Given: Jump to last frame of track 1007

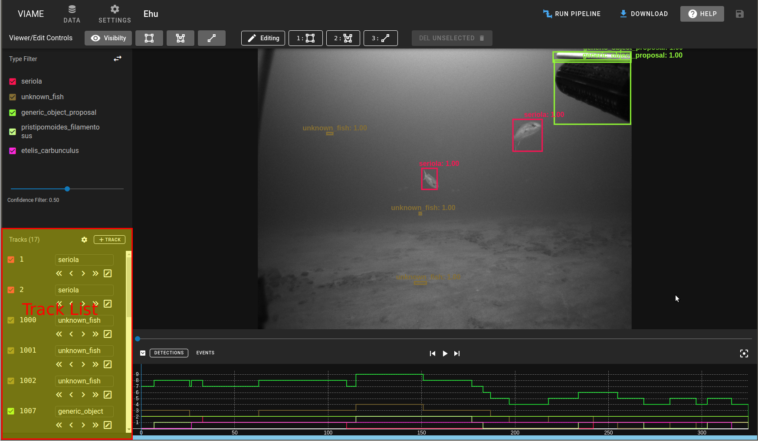Looking at the screenshot, I should (95, 425).
